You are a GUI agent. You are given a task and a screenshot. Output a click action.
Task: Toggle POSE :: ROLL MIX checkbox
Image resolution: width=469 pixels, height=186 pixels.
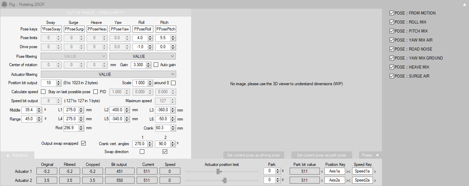click(x=392, y=22)
